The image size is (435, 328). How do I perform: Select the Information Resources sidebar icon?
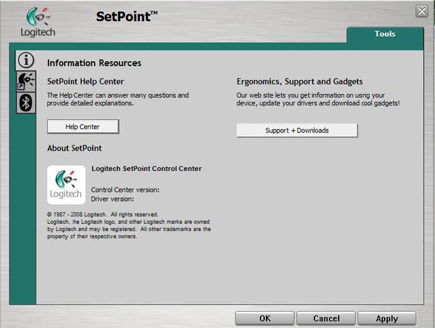click(x=25, y=60)
